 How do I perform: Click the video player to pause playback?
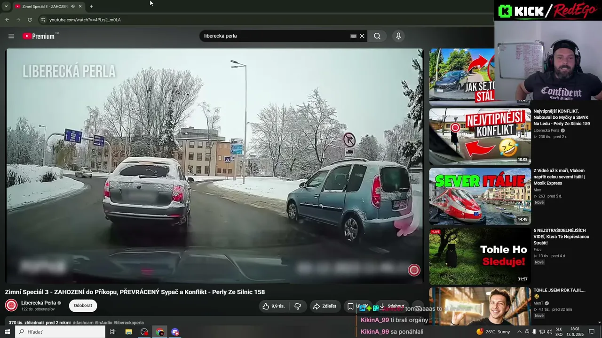pyautogui.click(x=214, y=166)
